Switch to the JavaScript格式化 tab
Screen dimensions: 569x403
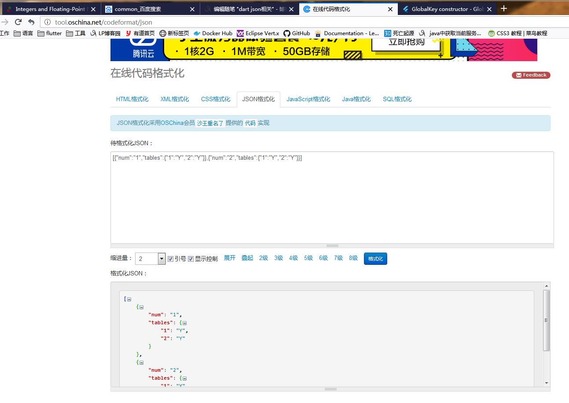coord(308,99)
